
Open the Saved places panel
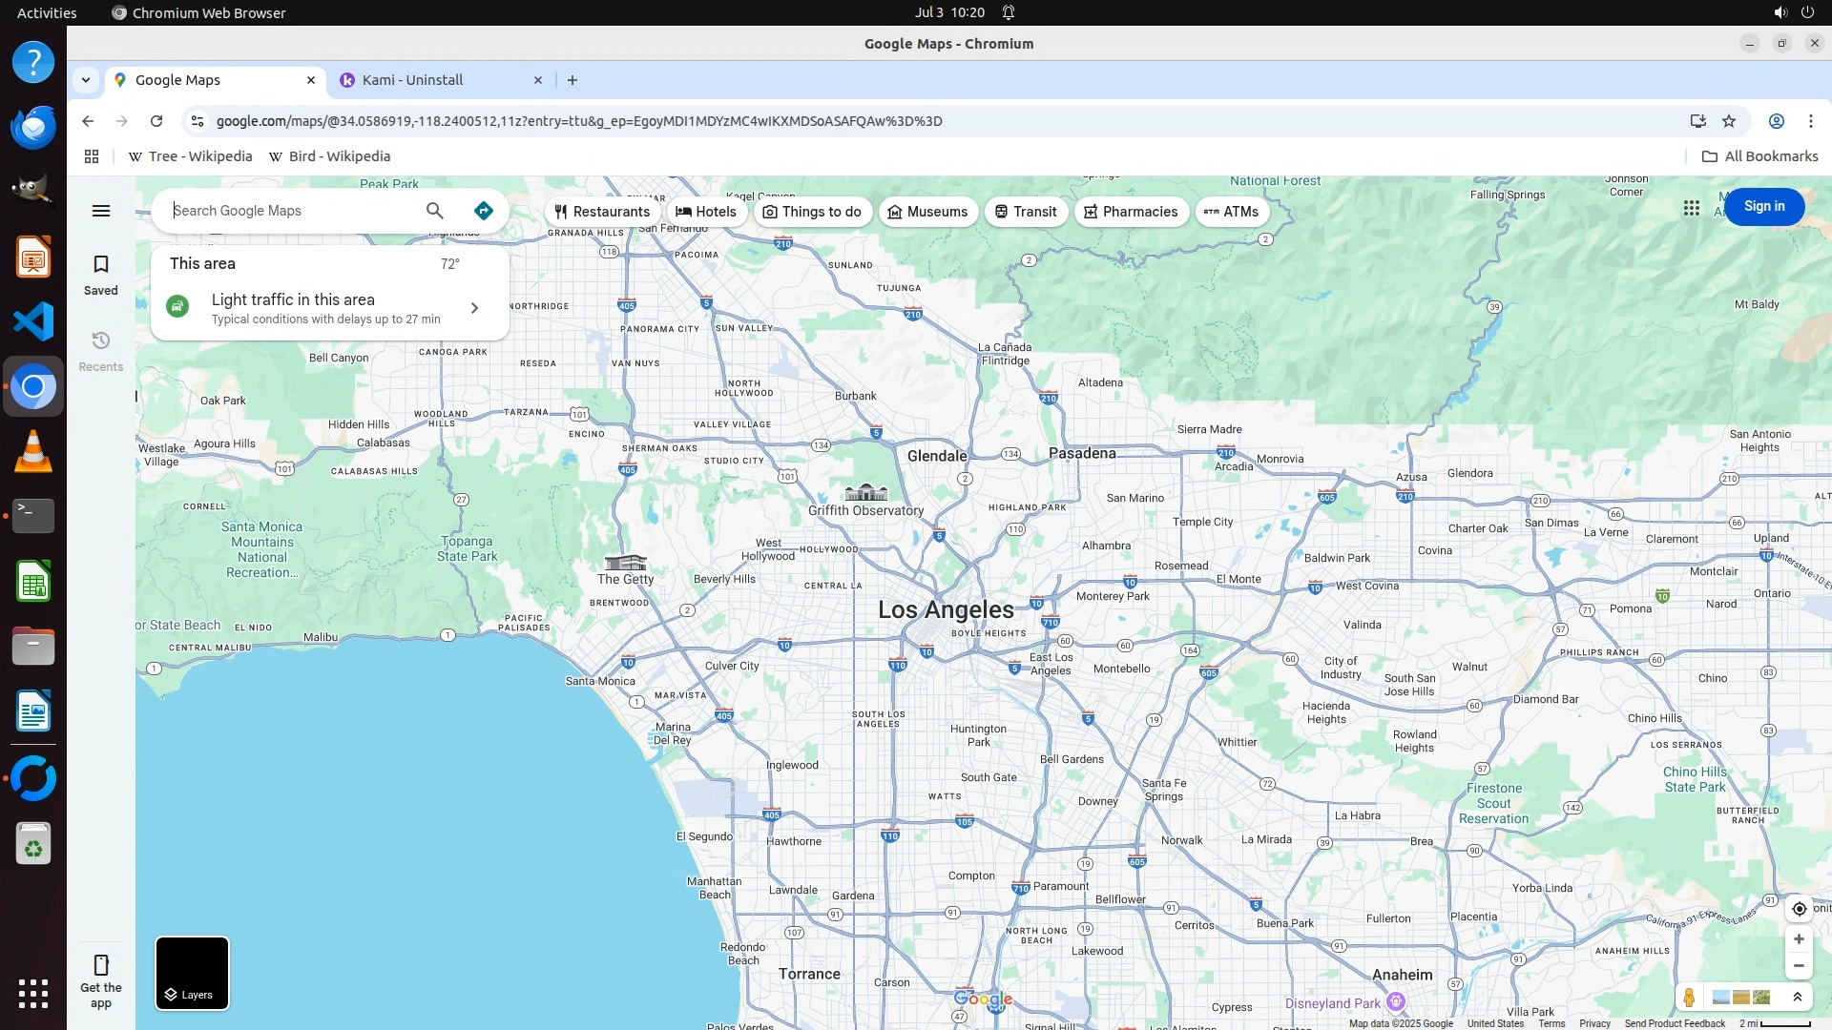101,275
